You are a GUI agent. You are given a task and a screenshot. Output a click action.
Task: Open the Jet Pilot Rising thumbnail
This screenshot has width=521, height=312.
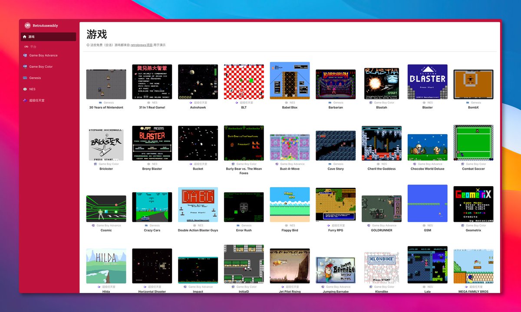290,266
